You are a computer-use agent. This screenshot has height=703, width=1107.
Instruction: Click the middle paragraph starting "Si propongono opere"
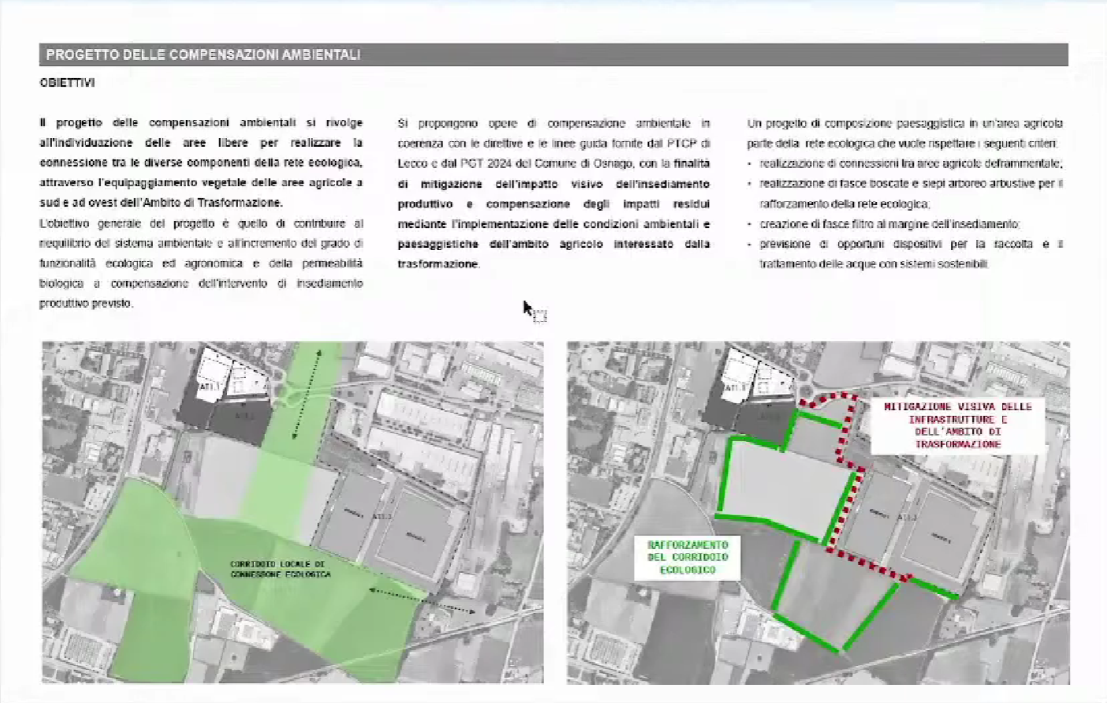(x=553, y=193)
